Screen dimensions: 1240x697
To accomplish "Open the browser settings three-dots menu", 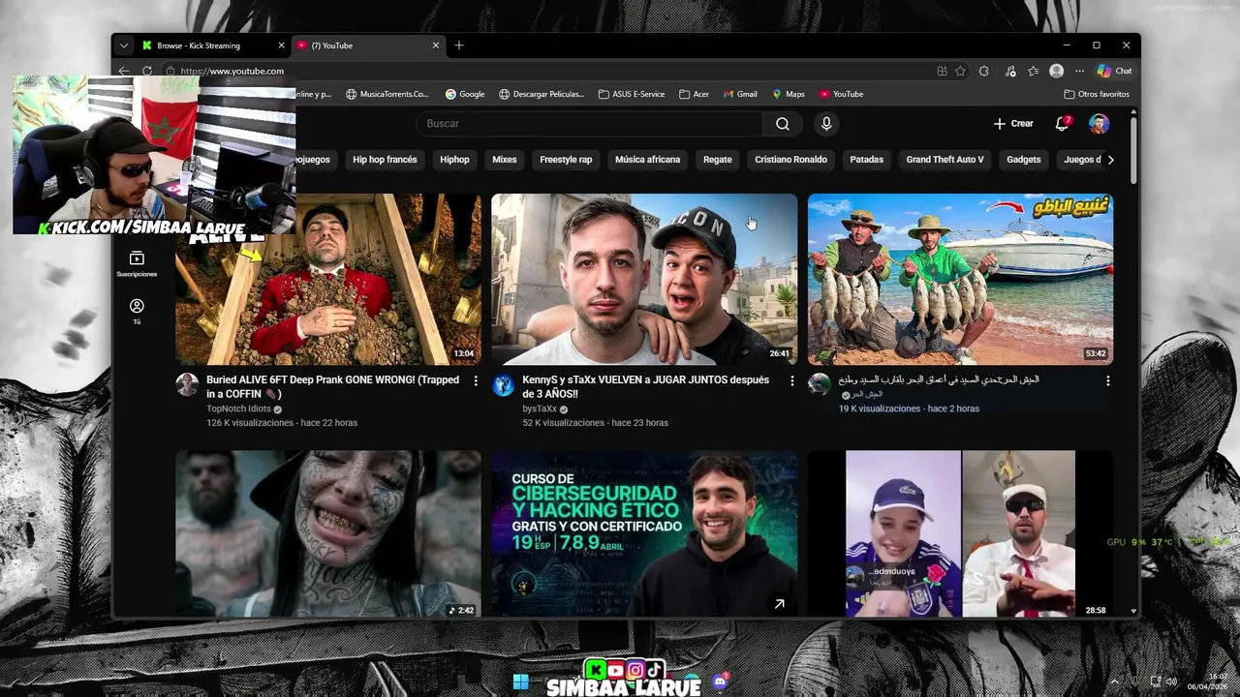I will point(1079,71).
